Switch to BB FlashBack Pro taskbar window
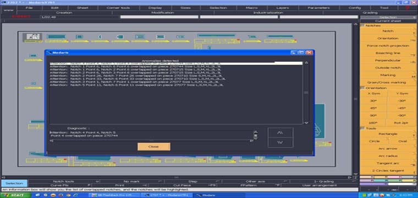Screen dimensions: 418x198 114,195
